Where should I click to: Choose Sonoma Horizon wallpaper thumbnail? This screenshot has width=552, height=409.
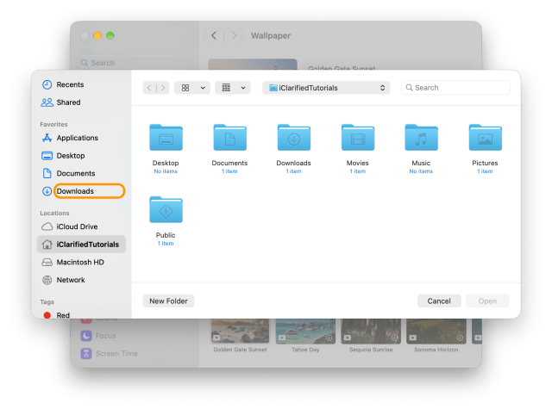point(436,331)
